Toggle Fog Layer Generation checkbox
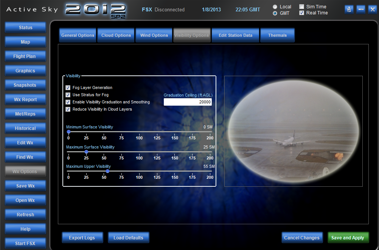379x250 pixels. (68, 87)
